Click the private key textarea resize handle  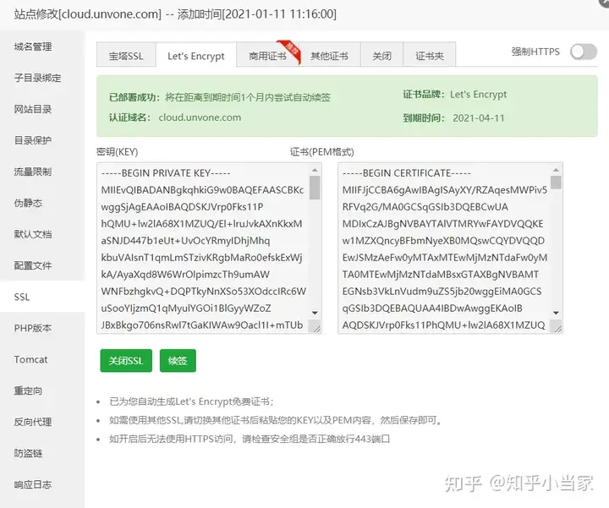click(x=316, y=328)
